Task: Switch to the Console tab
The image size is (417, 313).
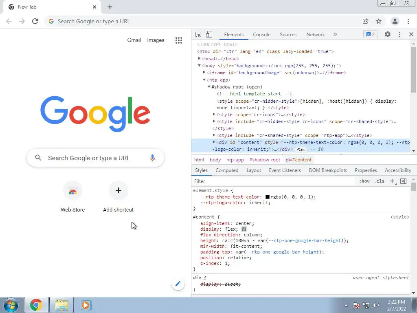Action: [262, 35]
